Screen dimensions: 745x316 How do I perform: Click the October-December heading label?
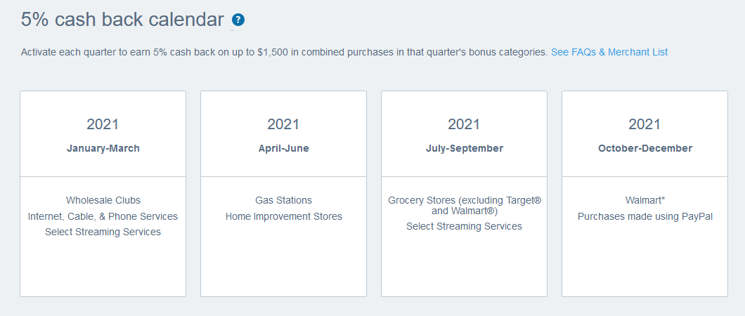(x=644, y=148)
